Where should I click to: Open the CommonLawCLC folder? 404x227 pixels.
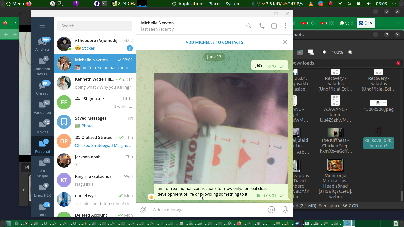click(42, 66)
